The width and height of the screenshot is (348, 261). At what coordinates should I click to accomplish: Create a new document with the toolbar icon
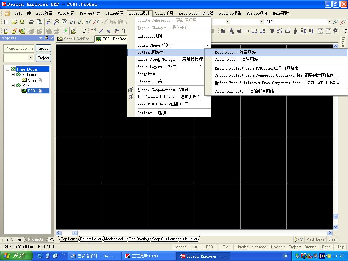(6, 22)
